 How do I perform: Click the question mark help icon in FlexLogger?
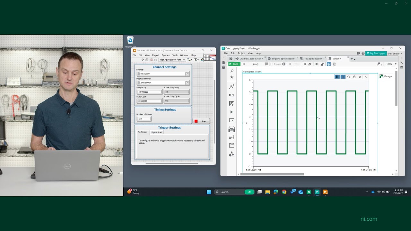pos(363,54)
